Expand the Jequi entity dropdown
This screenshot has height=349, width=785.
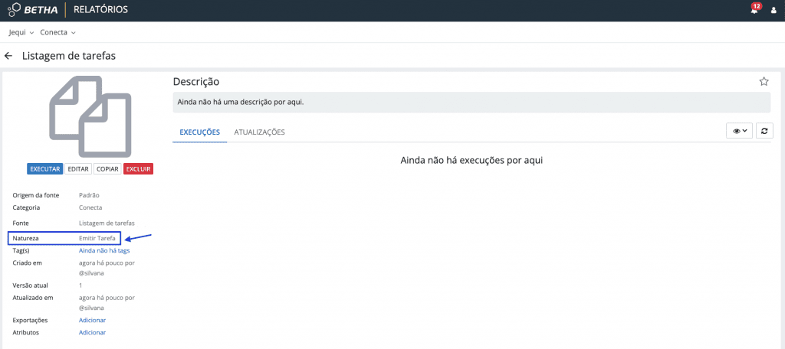pyautogui.click(x=21, y=32)
